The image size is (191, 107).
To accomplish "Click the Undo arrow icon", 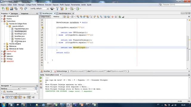I will pyautogui.click(x=21, y=9).
